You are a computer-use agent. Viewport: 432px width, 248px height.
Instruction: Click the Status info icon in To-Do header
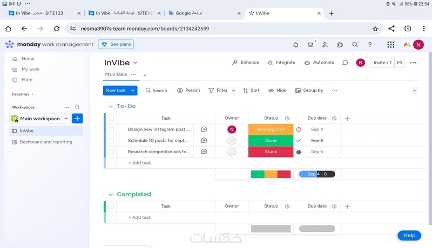click(287, 118)
